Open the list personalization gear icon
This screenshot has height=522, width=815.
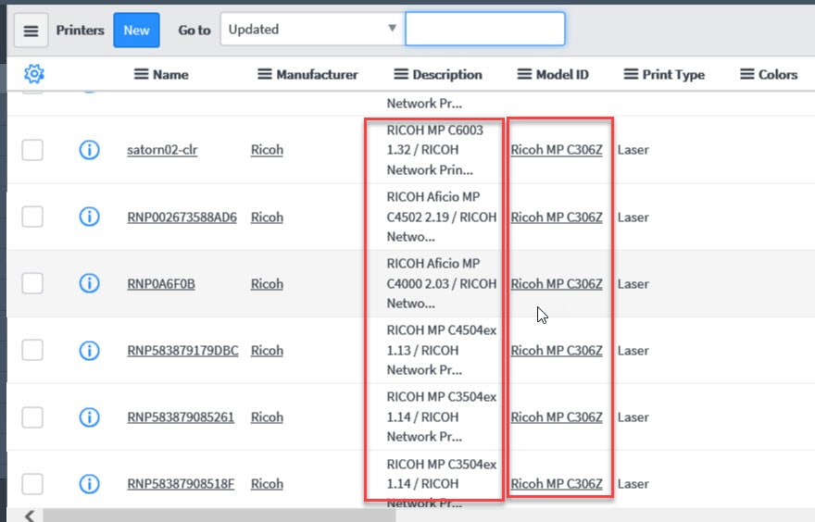click(x=34, y=74)
